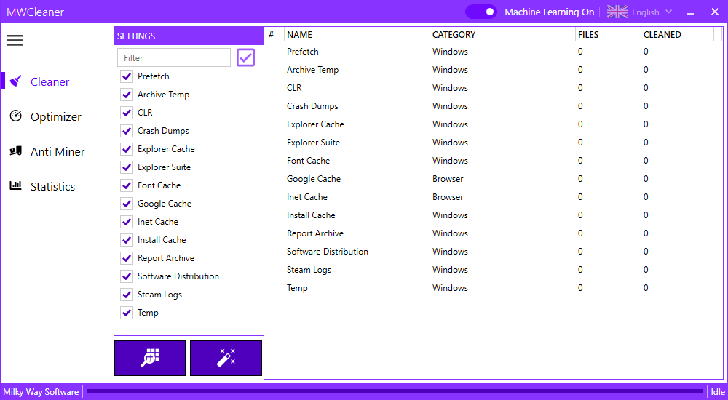Select the Explorer Suite row name
The image size is (728, 400).
coord(313,143)
